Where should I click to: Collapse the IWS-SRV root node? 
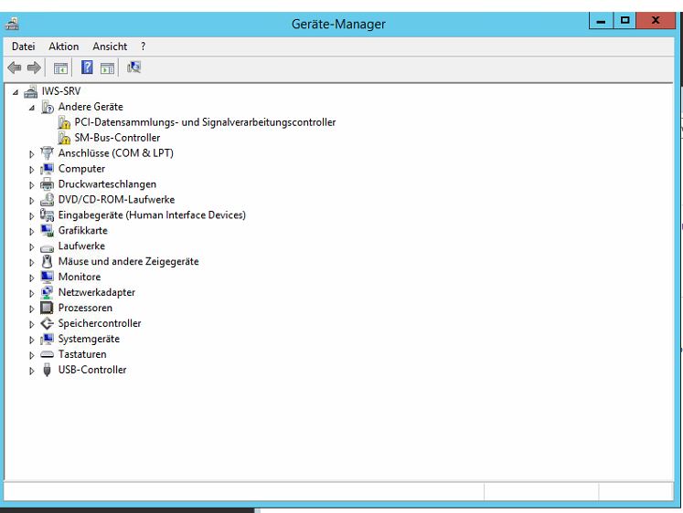[x=16, y=92]
